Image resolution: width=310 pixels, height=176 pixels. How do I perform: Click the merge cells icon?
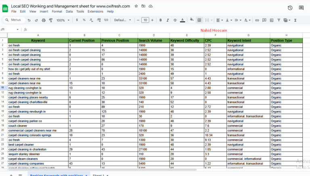[207, 20]
